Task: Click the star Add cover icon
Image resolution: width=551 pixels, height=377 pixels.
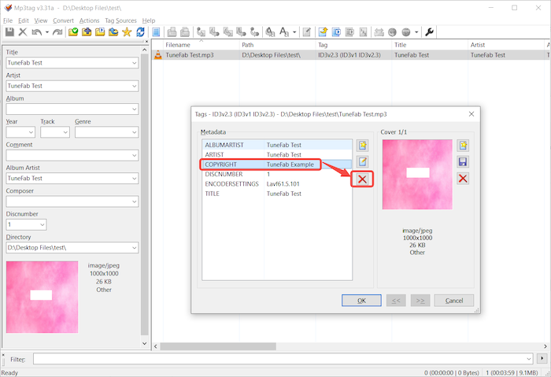Action: tap(463, 145)
